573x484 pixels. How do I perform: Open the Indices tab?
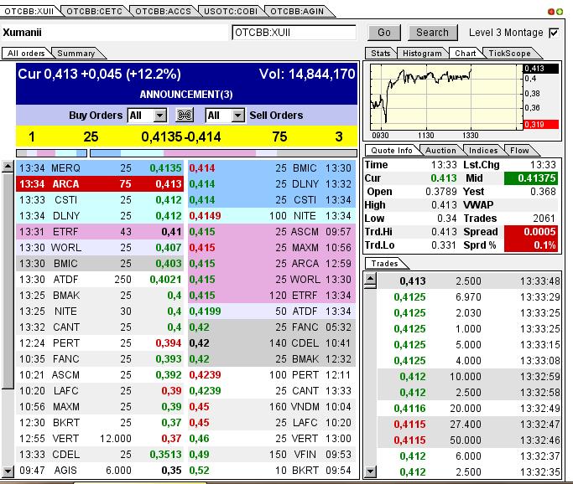click(483, 150)
